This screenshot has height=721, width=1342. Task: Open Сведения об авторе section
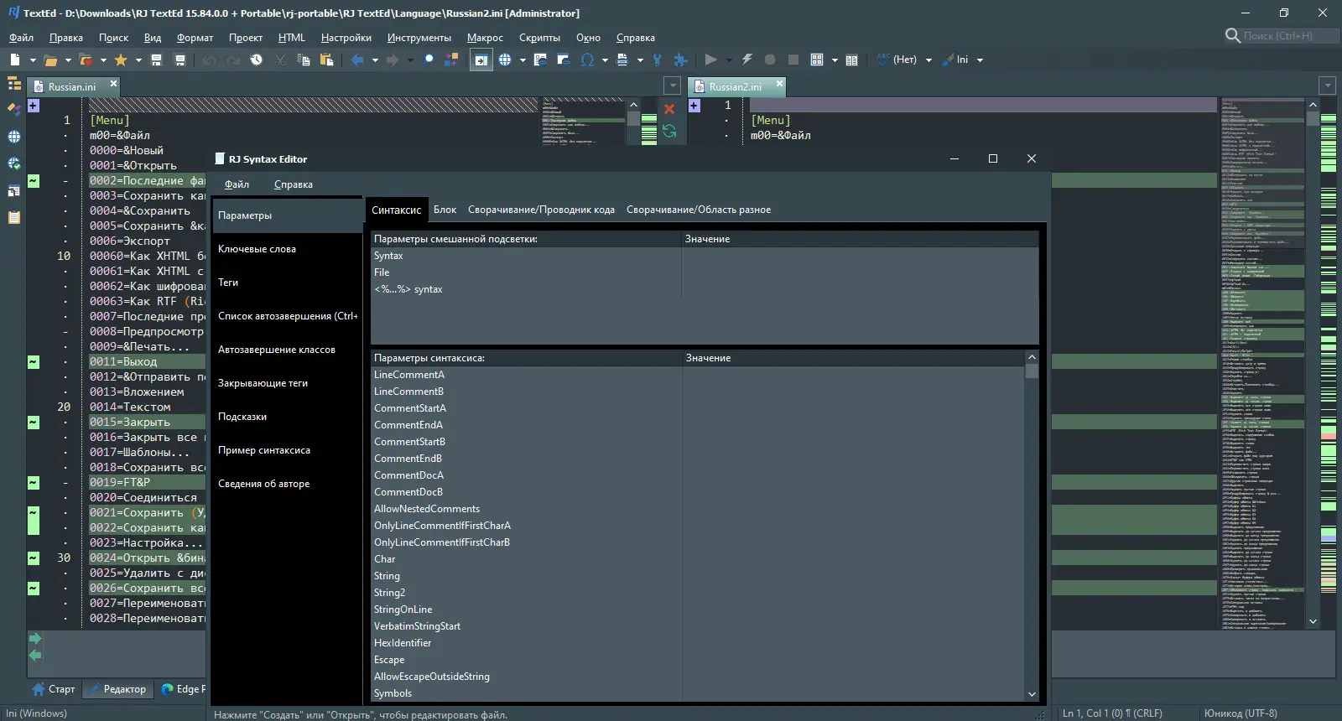pos(263,484)
